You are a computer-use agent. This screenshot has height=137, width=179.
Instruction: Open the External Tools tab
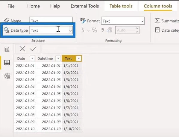(x=85, y=6)
